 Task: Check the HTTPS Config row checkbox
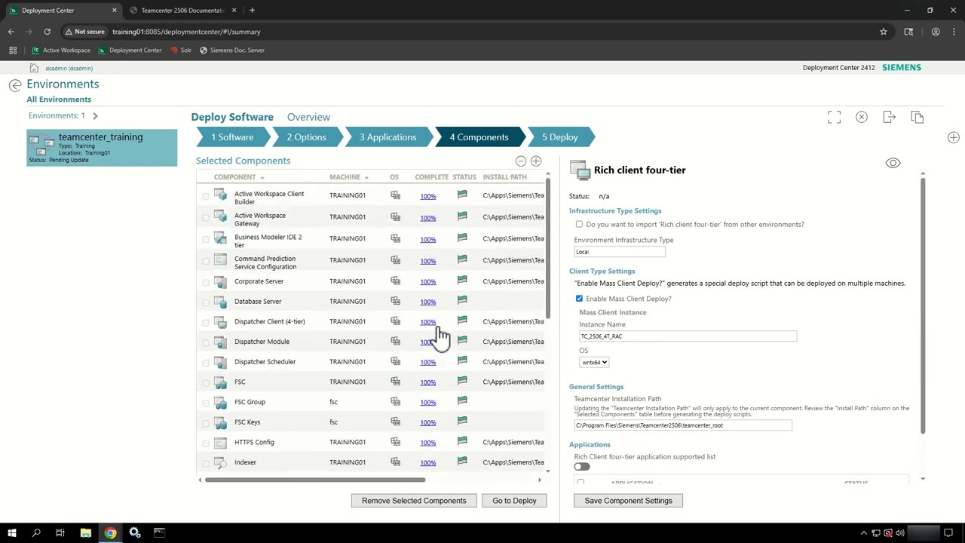(206, 443)
